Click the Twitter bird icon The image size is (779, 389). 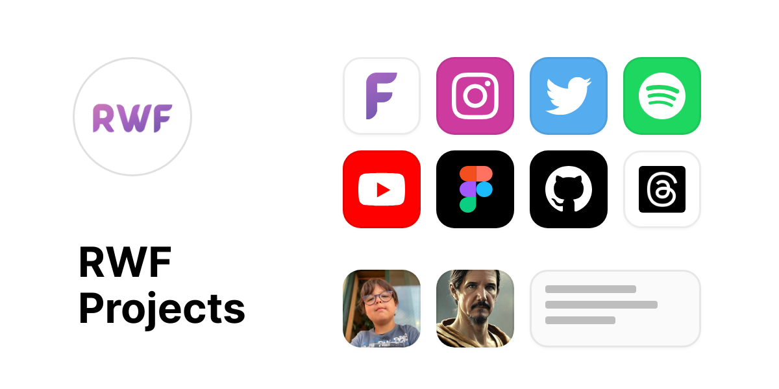coord(569,96)
